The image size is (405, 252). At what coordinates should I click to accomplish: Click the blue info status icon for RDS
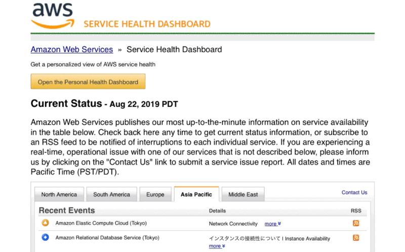pyautogui.click(x=45, y=237)
